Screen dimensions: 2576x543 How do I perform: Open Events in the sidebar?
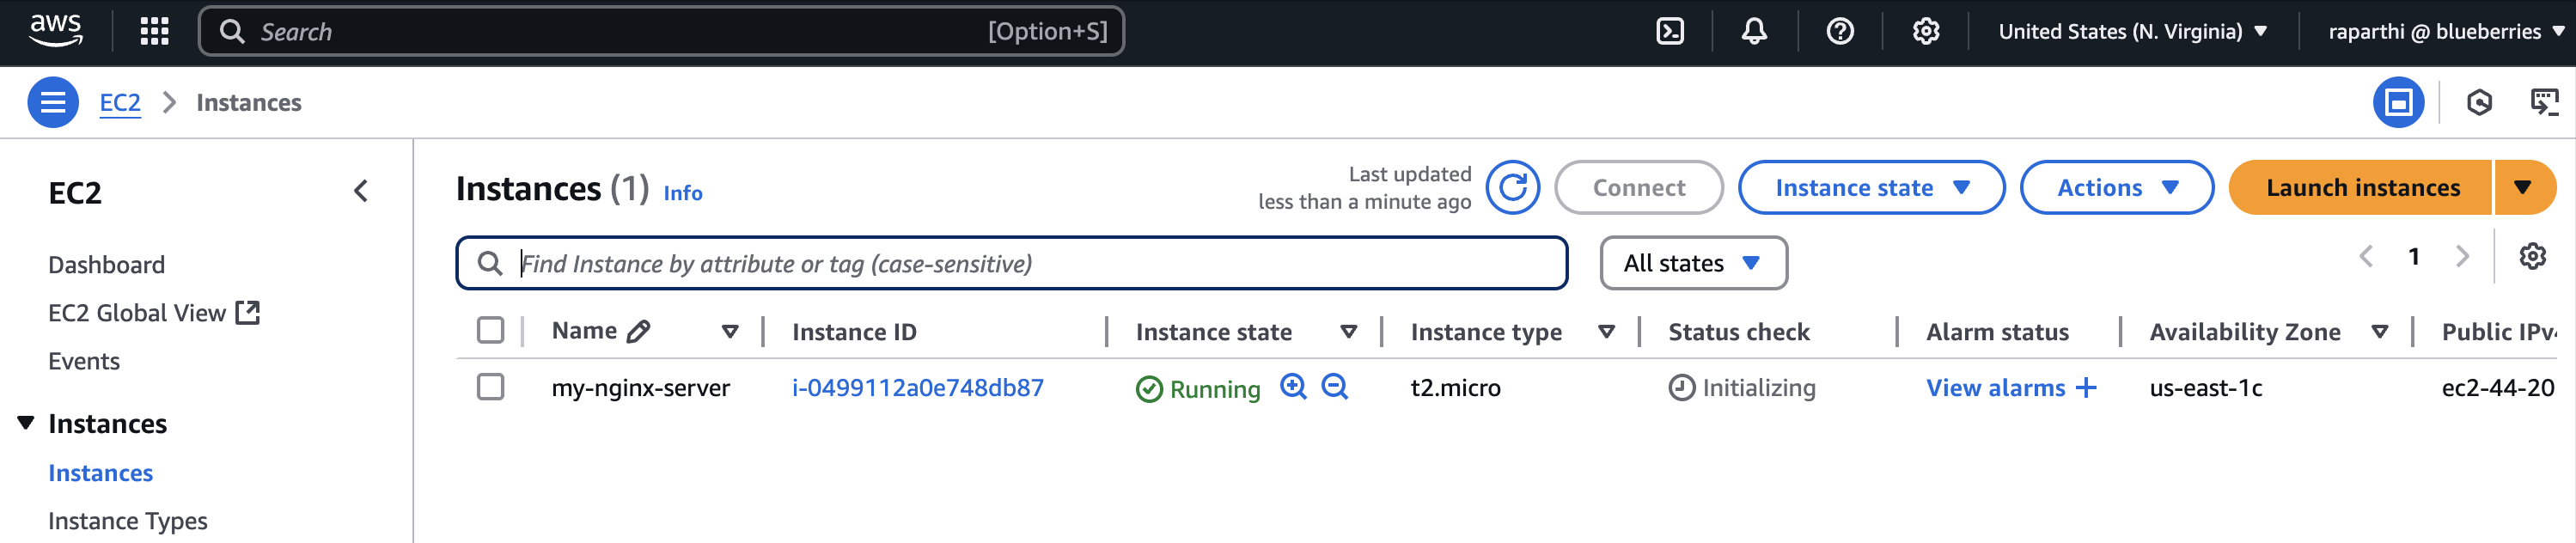pyautogui.click(x=84, y=361)
